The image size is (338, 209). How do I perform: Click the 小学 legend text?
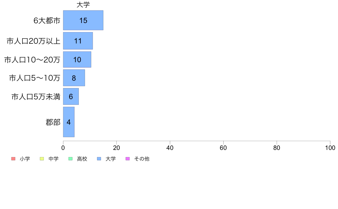pyautogui.click(x=25, y=159)
